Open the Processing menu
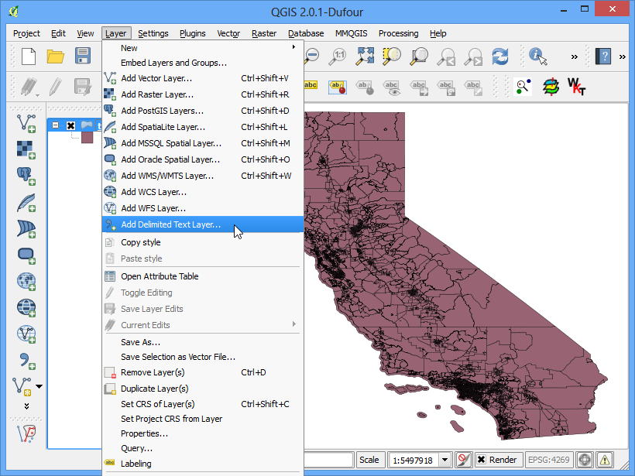 399,33
